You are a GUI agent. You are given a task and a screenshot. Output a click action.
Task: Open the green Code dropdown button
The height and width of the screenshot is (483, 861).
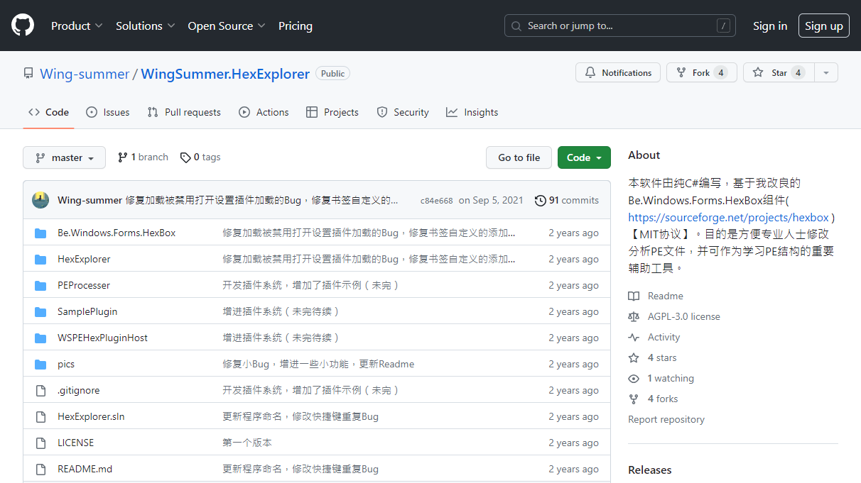(584, 157)
